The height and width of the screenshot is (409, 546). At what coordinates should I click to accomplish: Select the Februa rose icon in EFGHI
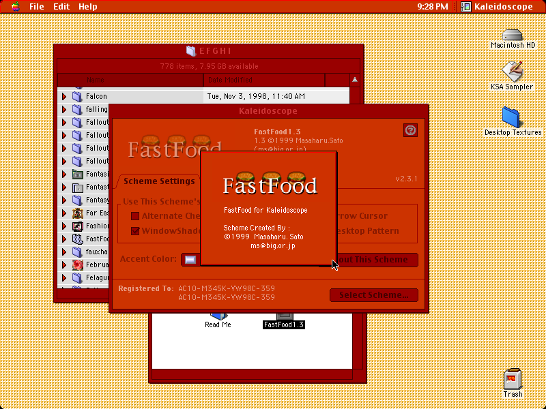coord(77,265)
